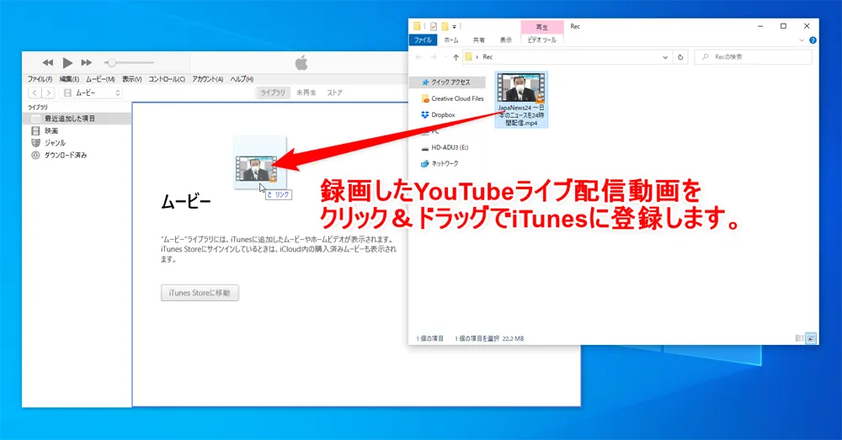Click the iTunes back navigation arrow
The width and height of the screenshot is (842, 440).
35,93
